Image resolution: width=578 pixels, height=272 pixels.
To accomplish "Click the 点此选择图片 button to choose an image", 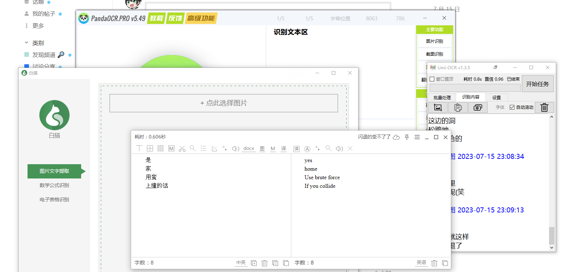I will coord(224,103).
